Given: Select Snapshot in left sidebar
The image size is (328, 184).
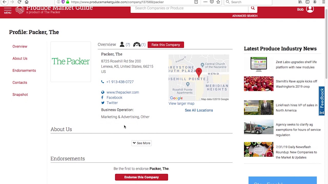Looking at the screenshot, I should pyautogui.click(x=20, y=95).
